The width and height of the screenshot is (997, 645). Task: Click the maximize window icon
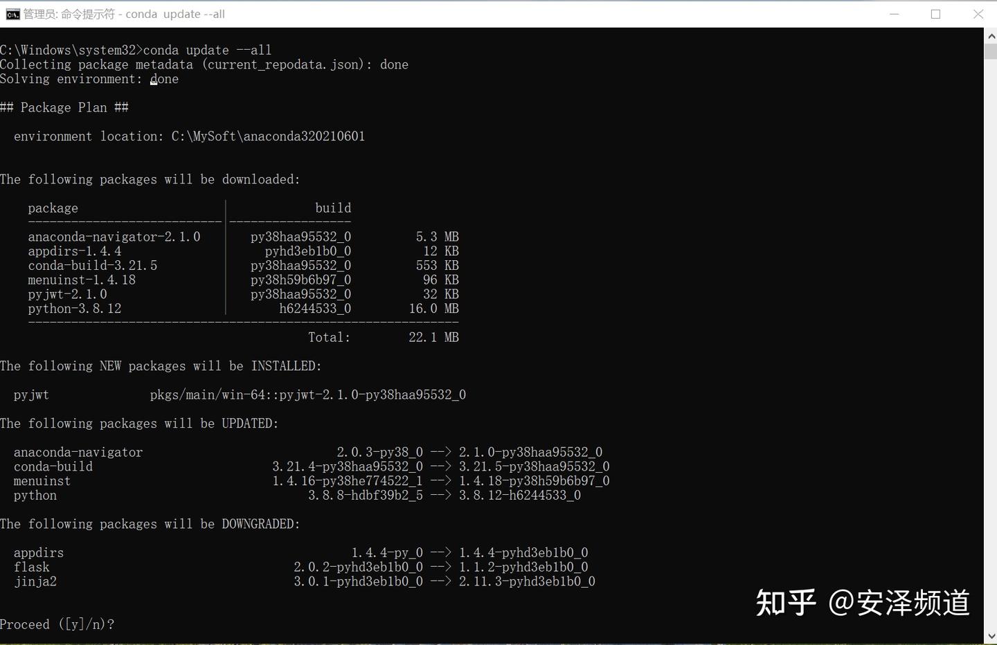pyautogui.click(x=935, y=14)
